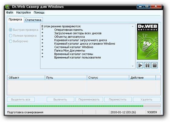
Task: Select the Полная проверка radio button
Action: [x=11, y=36]
